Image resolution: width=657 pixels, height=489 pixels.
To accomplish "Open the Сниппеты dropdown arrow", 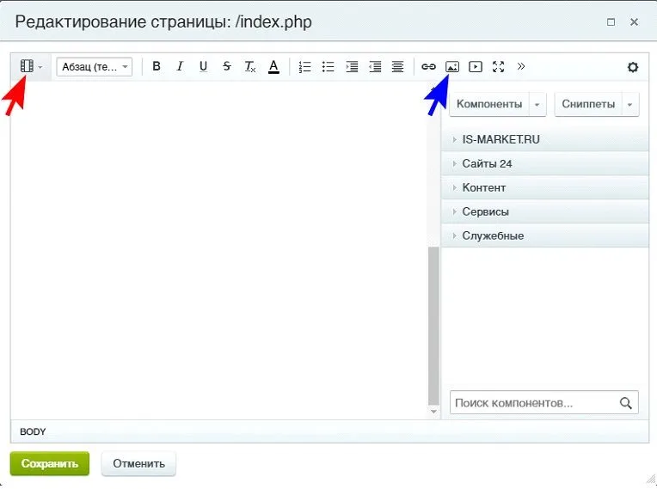I will tap(630, 104).
